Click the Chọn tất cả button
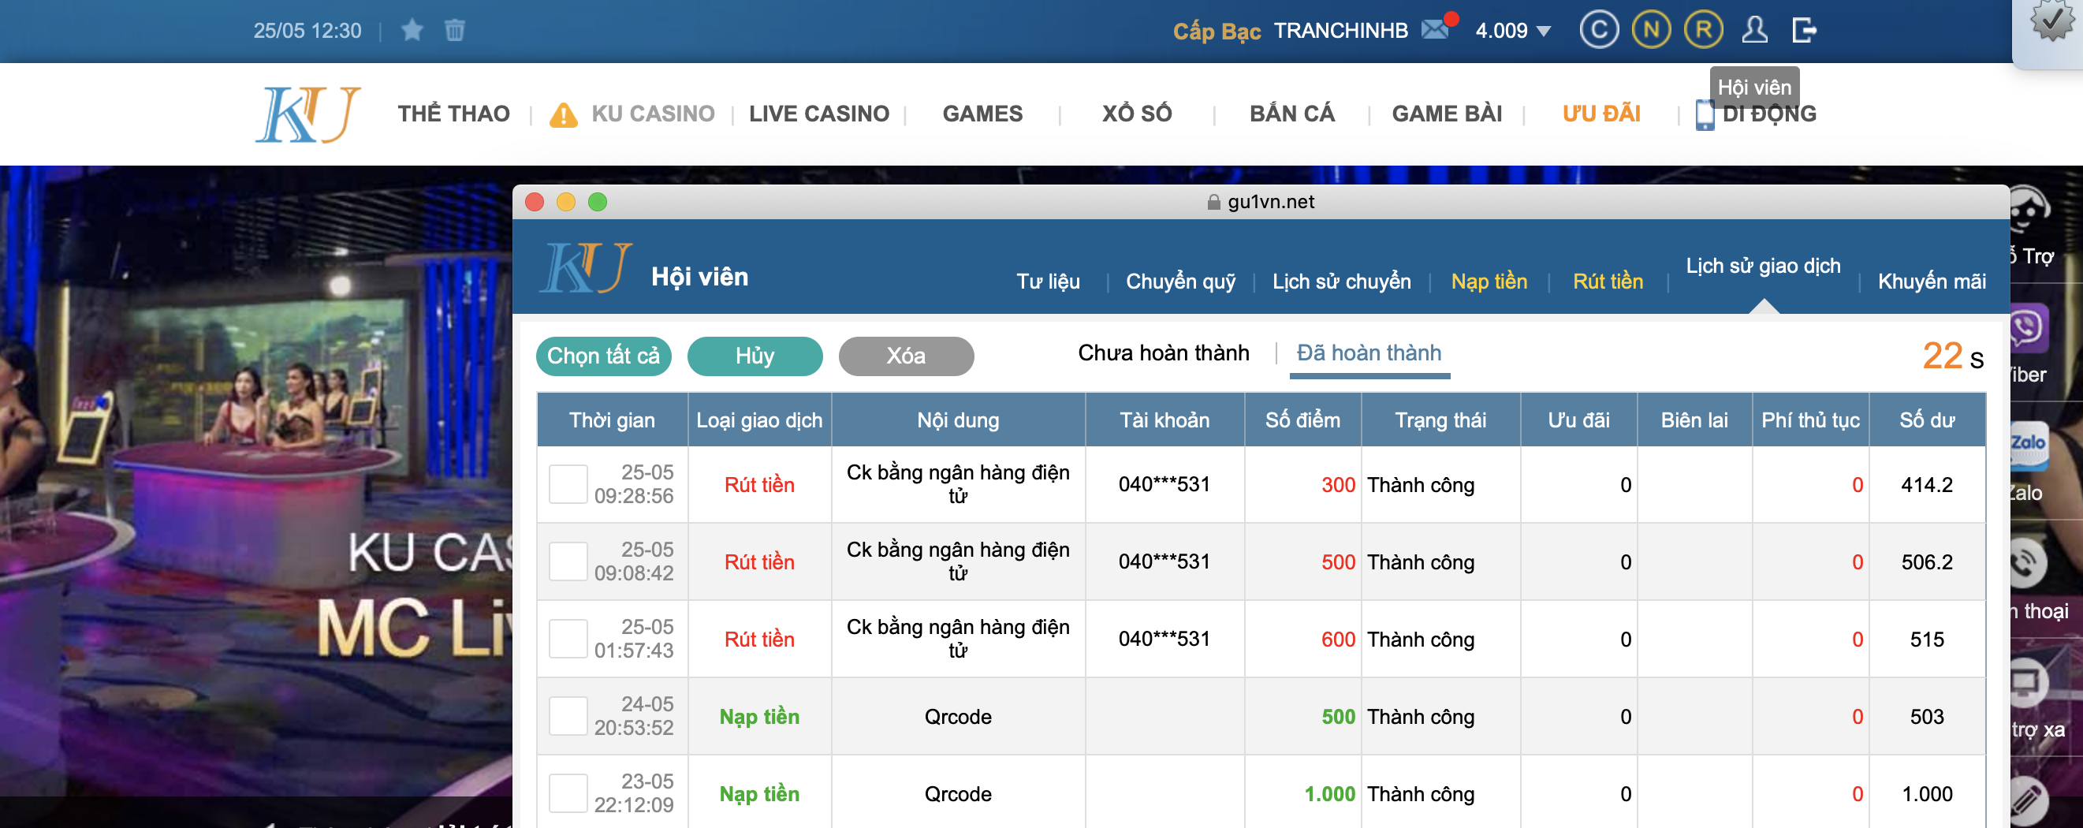Screen dimensions: 2083x828 [x=603, y=356]
